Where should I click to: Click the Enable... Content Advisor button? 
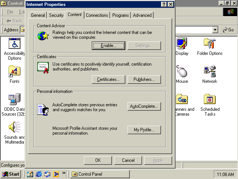coord(108,45)
